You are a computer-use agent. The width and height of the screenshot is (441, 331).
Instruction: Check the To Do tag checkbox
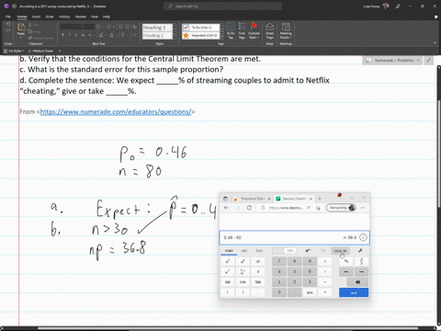tap(186, 28)
